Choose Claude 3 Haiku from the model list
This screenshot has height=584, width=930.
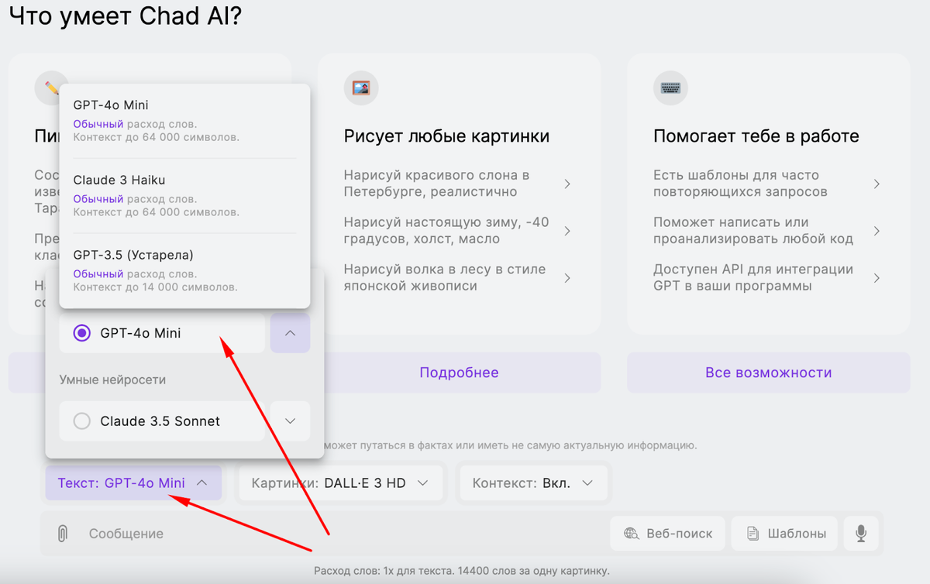(x=184, y=195)
